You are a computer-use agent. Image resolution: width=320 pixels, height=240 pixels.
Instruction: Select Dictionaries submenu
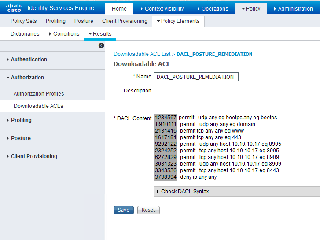point(25,34)
